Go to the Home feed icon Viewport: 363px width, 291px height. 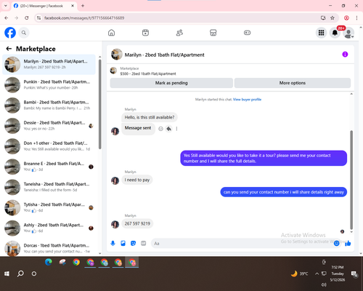tap(111, 33)
